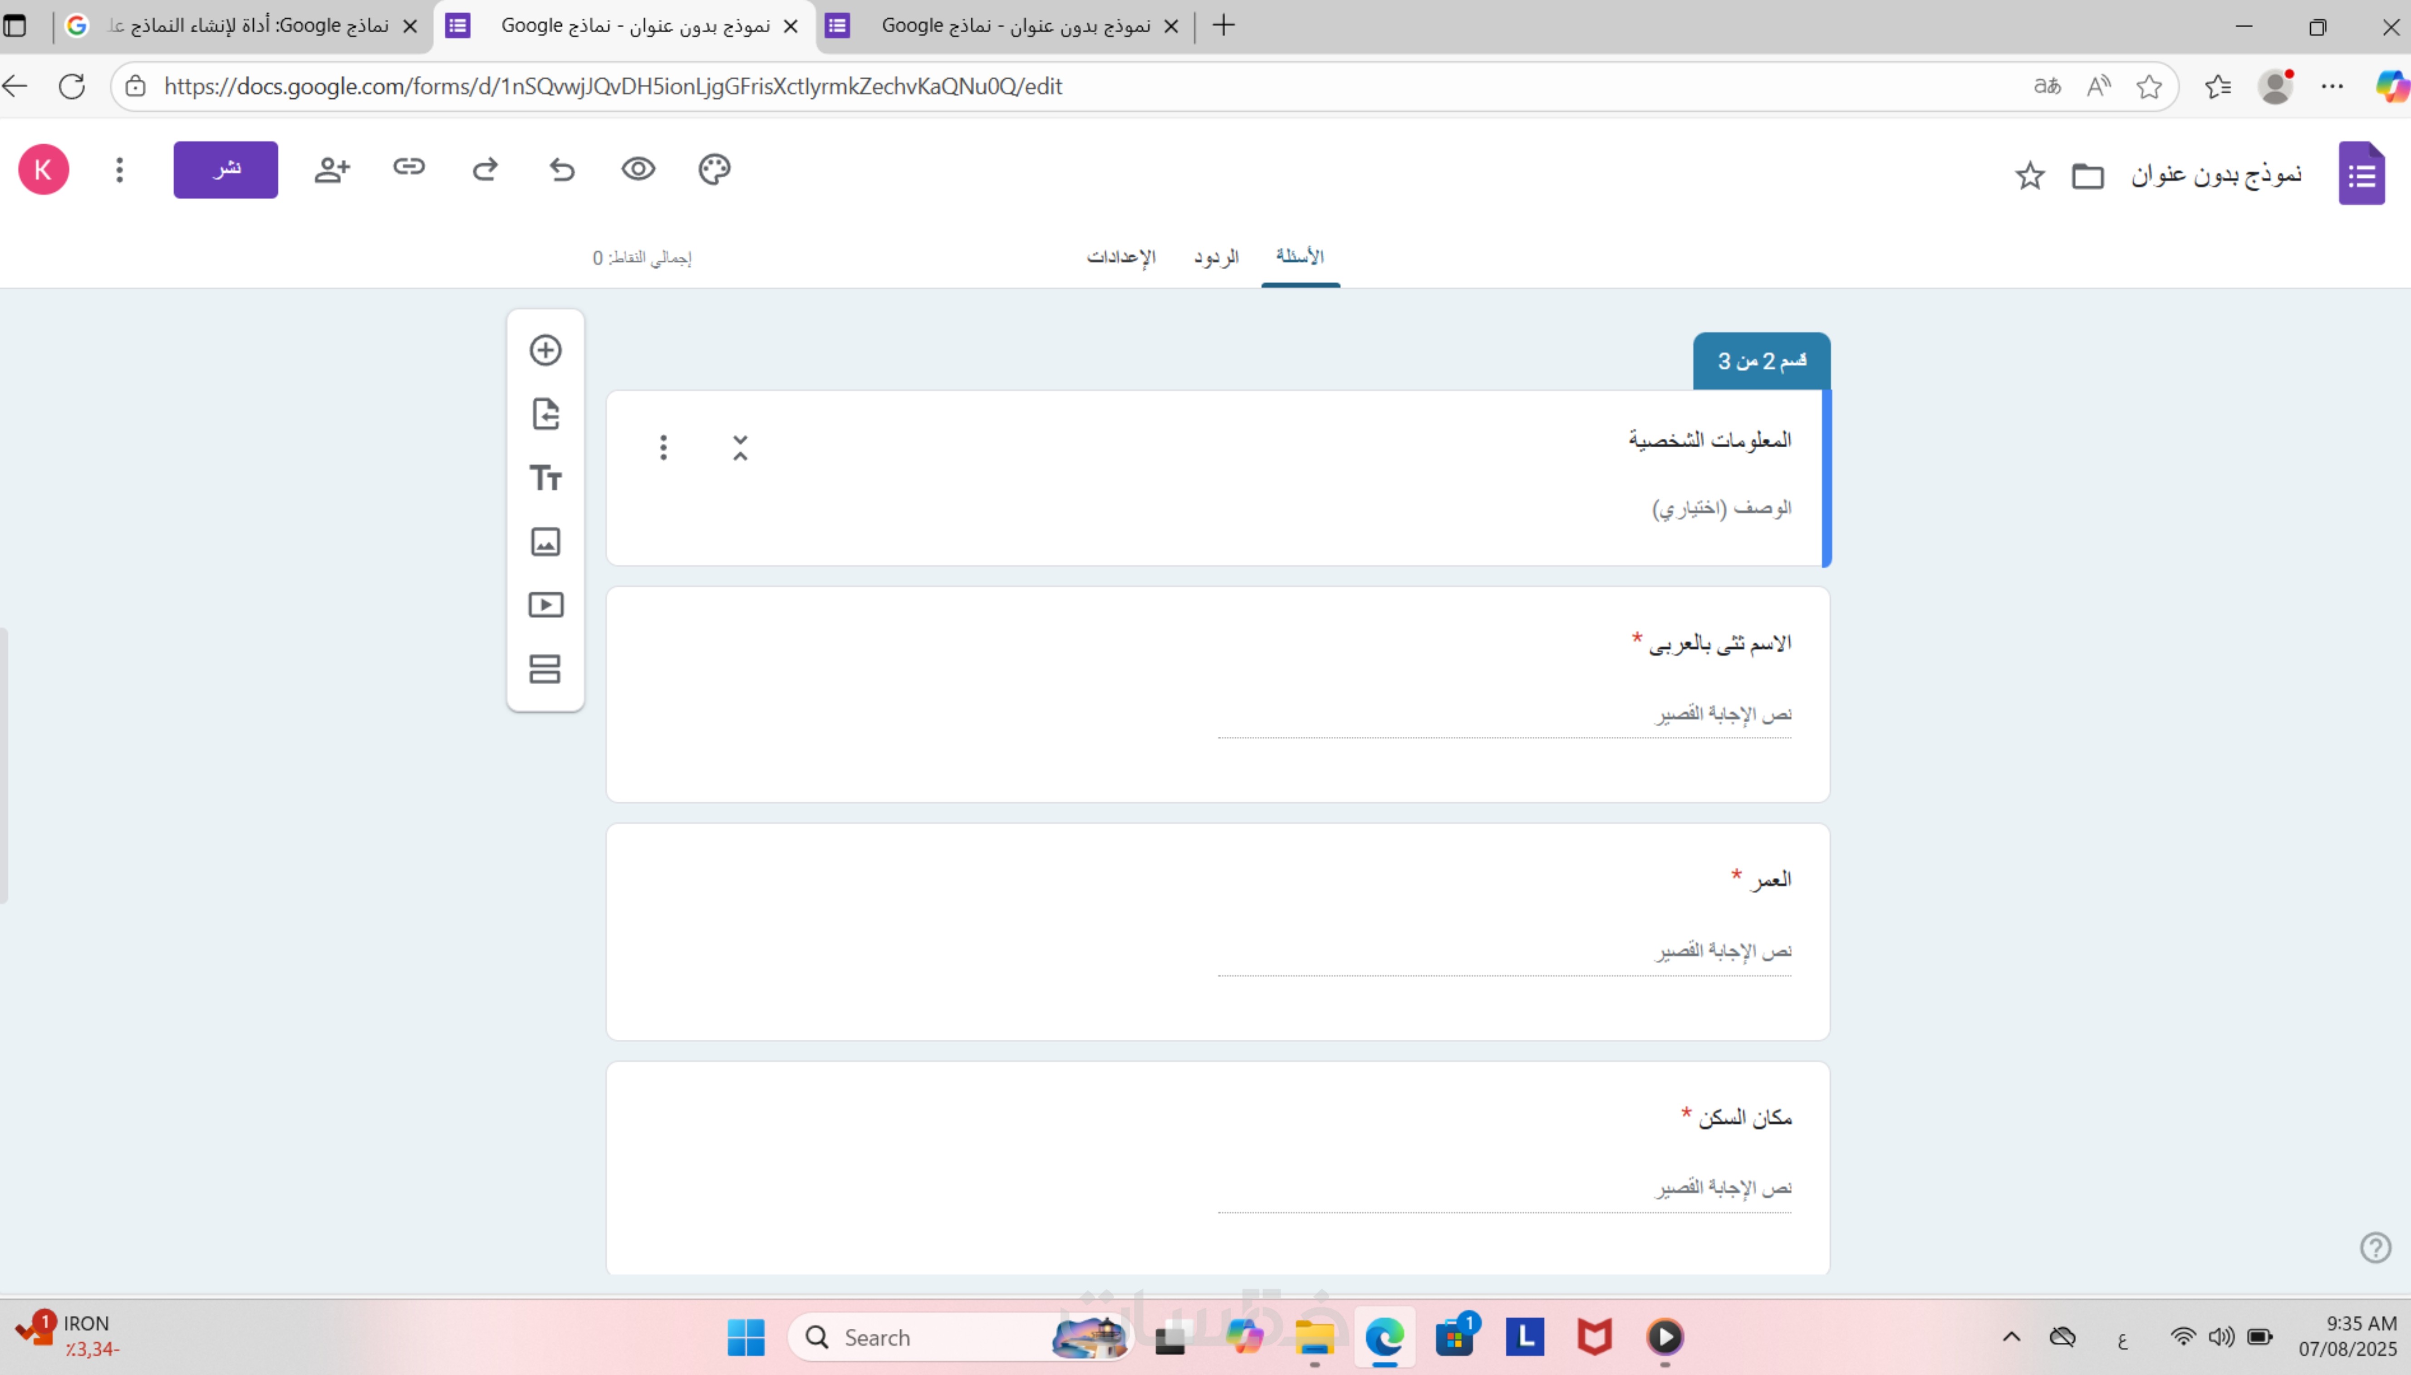
Task: Open the Settings (الإعدادات) tab
Action: tap(1121, 257)
